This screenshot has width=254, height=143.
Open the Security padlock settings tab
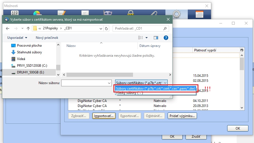pyautogui.click(x=130, y=13)
